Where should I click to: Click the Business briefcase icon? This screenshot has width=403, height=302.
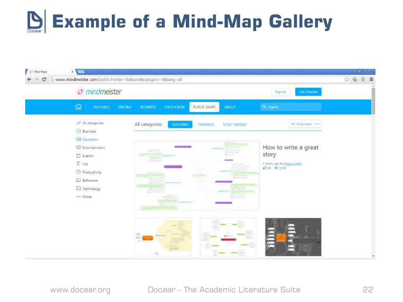(78, 131)
